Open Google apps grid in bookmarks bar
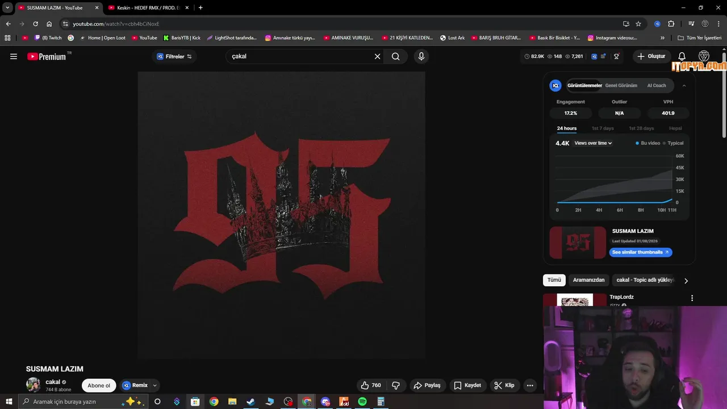Image resolution: width=727 pixels, height=409 pixels. (x=7, y=37)
